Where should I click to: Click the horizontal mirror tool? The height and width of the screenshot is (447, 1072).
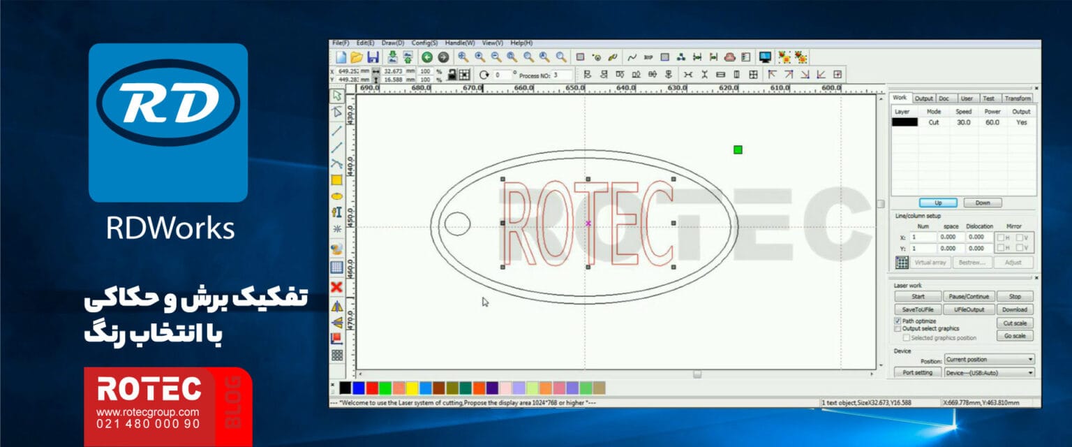click(337, 306)
